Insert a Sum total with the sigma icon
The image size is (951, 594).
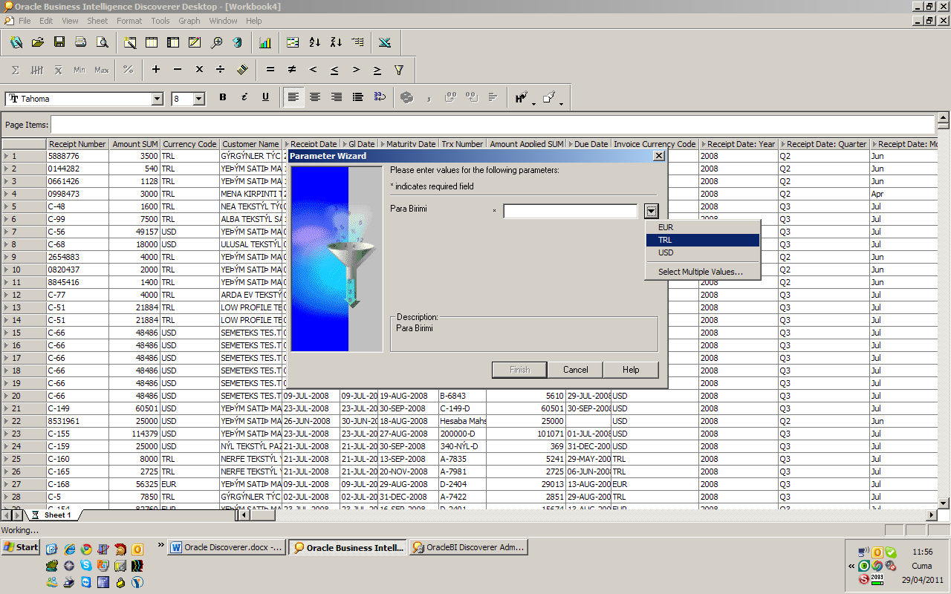(x=14, y=69)
